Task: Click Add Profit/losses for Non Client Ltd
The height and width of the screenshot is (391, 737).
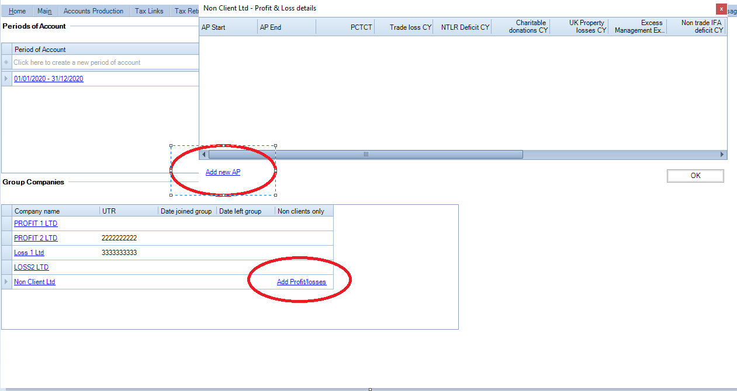Action: click(301, 282)
